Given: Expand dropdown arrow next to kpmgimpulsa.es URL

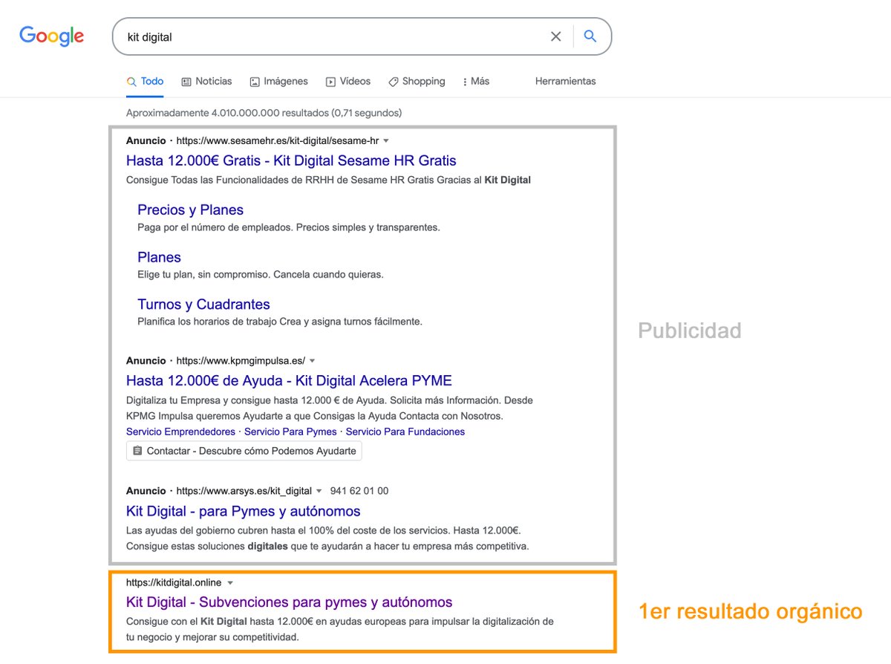Looking at the screenshot, I should [x=313, y=361].
